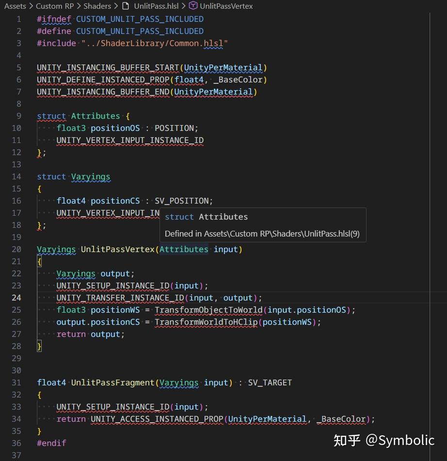Click highlighted 'Attributes' parameter type on line 20

point(184,249)
